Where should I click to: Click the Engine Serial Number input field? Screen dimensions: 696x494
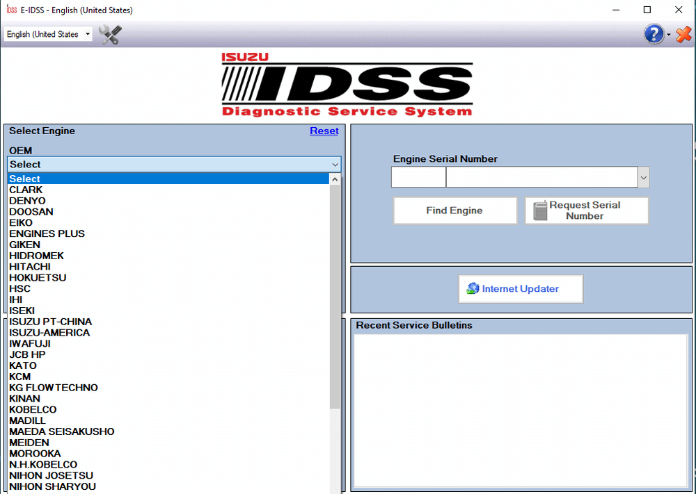point(418,176)
